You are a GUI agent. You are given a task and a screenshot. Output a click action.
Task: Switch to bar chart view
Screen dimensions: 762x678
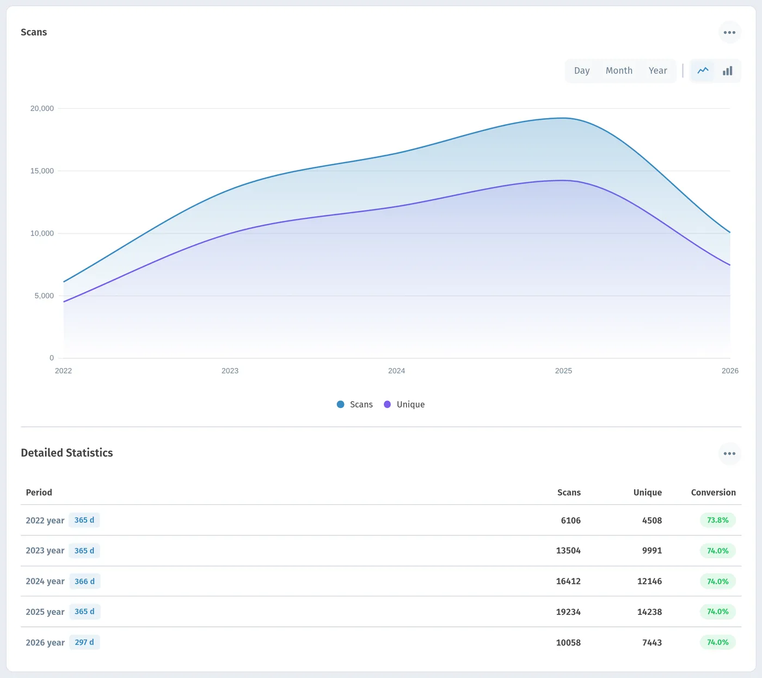point(728,71)
